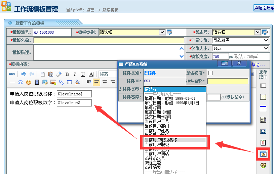Image resolution: width=274 pixels, height=174 pixels.
Task: Click the HTML source code icon
Action: tap(12, 74)
